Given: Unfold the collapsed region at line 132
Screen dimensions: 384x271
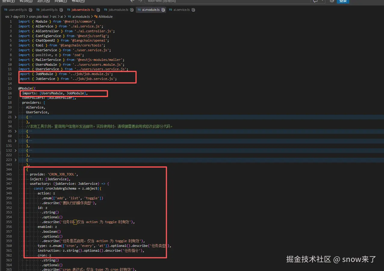Looking at the screenshot, I should pos(16,150).
